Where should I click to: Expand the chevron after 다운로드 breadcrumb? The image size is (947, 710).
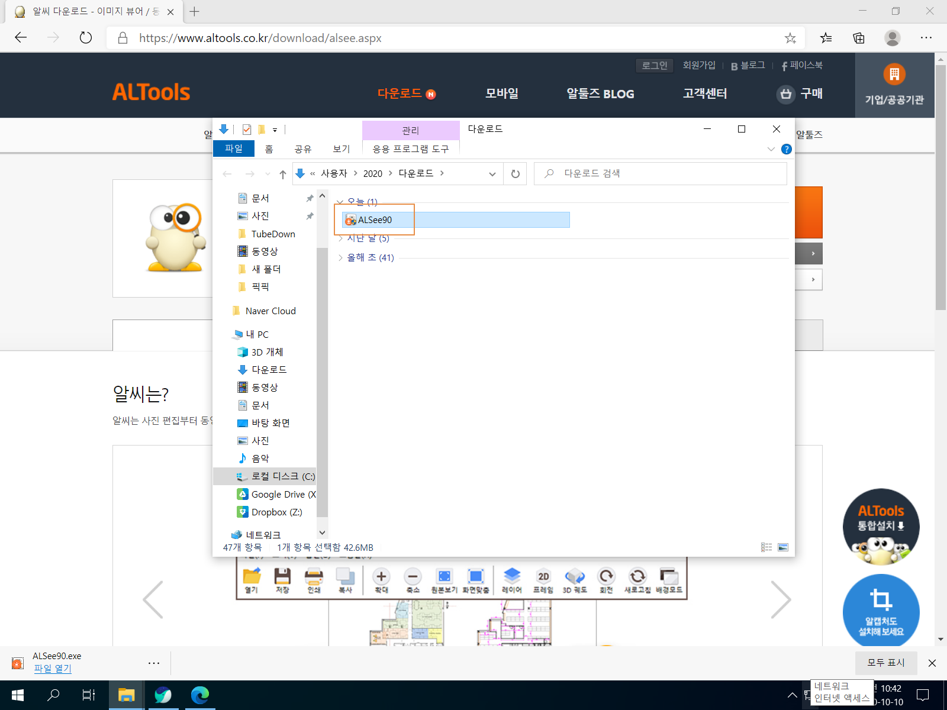pyautogui.click(x=442, y=173)
